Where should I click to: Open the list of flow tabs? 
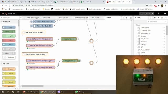130,18
